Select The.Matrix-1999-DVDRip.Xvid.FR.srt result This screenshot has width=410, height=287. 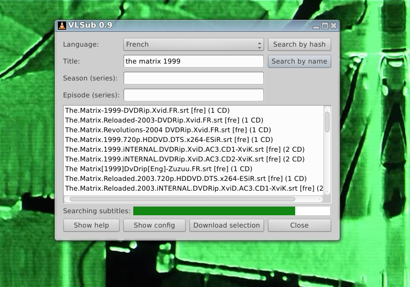tap(147, 110)
